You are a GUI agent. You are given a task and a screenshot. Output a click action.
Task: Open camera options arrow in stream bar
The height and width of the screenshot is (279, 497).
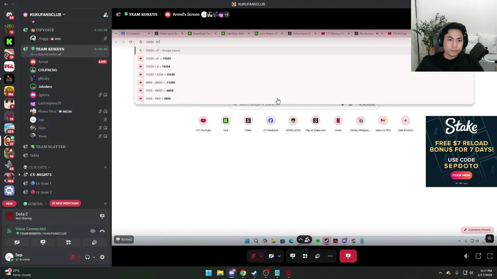click(279, 256)
